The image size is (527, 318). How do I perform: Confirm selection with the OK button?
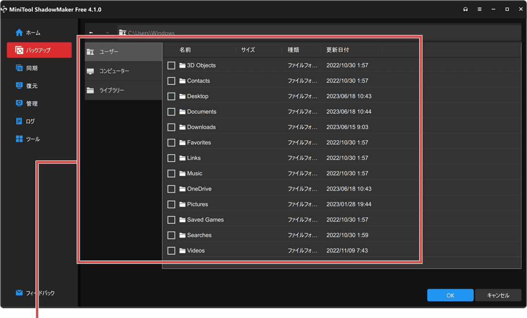point(450,295)
